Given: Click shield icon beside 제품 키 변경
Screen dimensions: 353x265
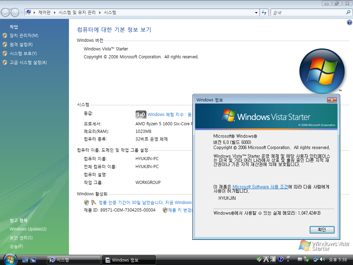Looking at the screenshot, I should (165, 210).
